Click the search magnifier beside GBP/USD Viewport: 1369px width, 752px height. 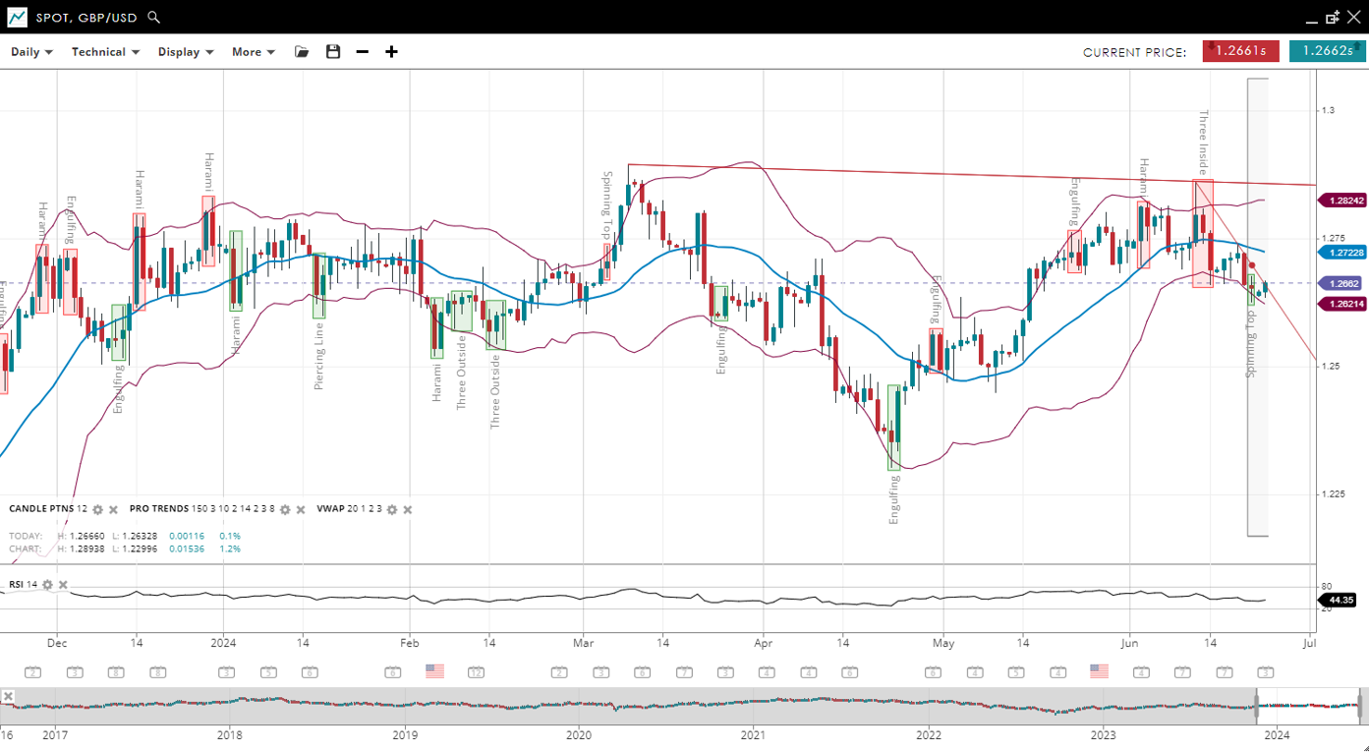[153, 18]
